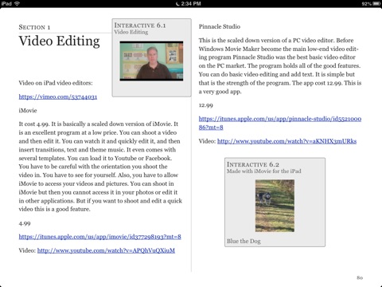382x287 pixels.
Task: Tap the Section 1 label
Action: click(34, 27)
